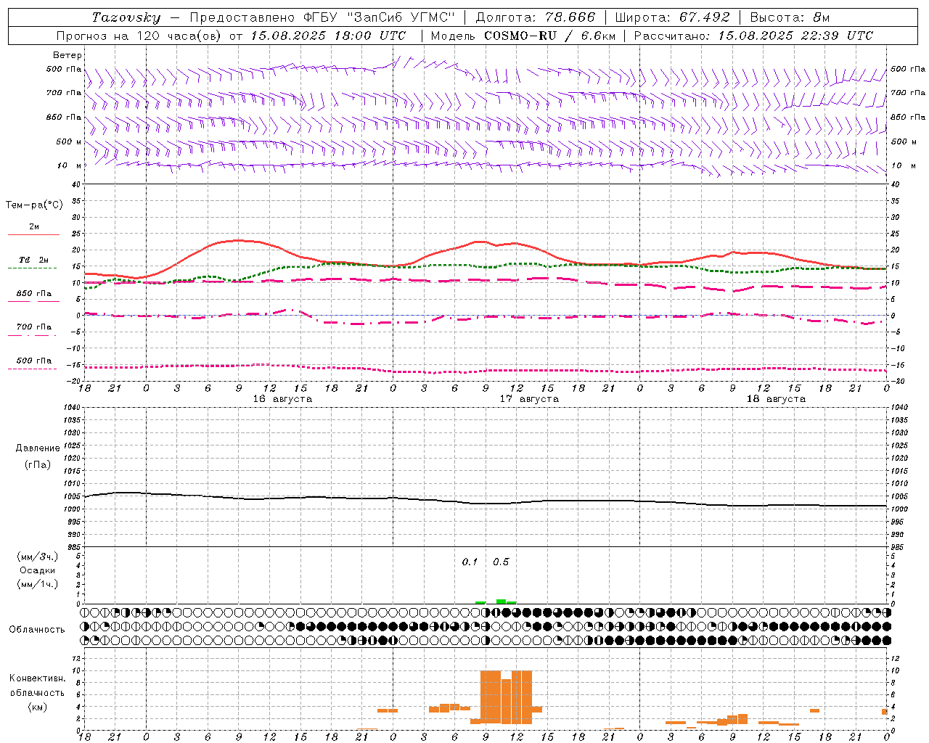Click the tallest green precipitation bar
Viewport: 929px width, 743px height.
tap(501, 602)
